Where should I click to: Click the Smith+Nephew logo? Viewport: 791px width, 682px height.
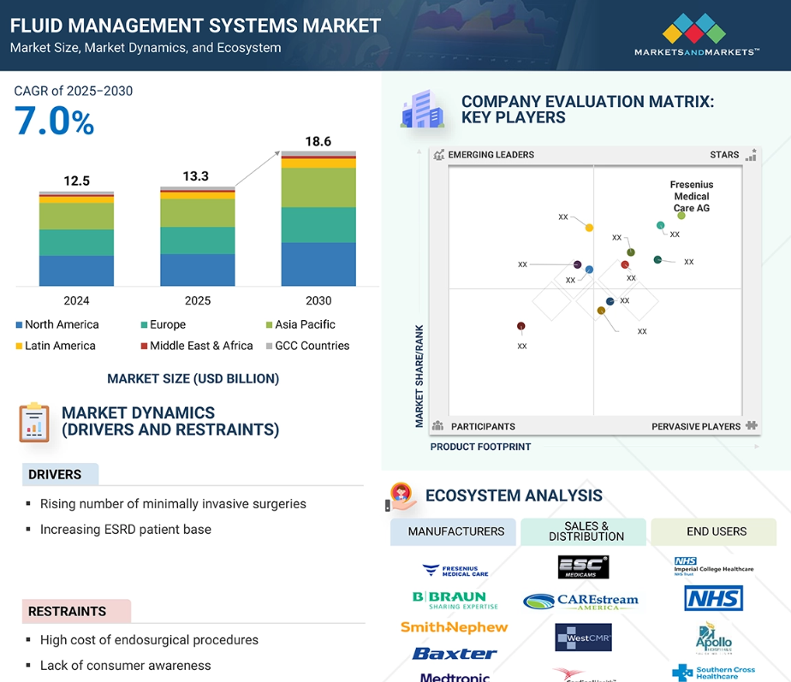pyautogui.click(x=454, y=627)
